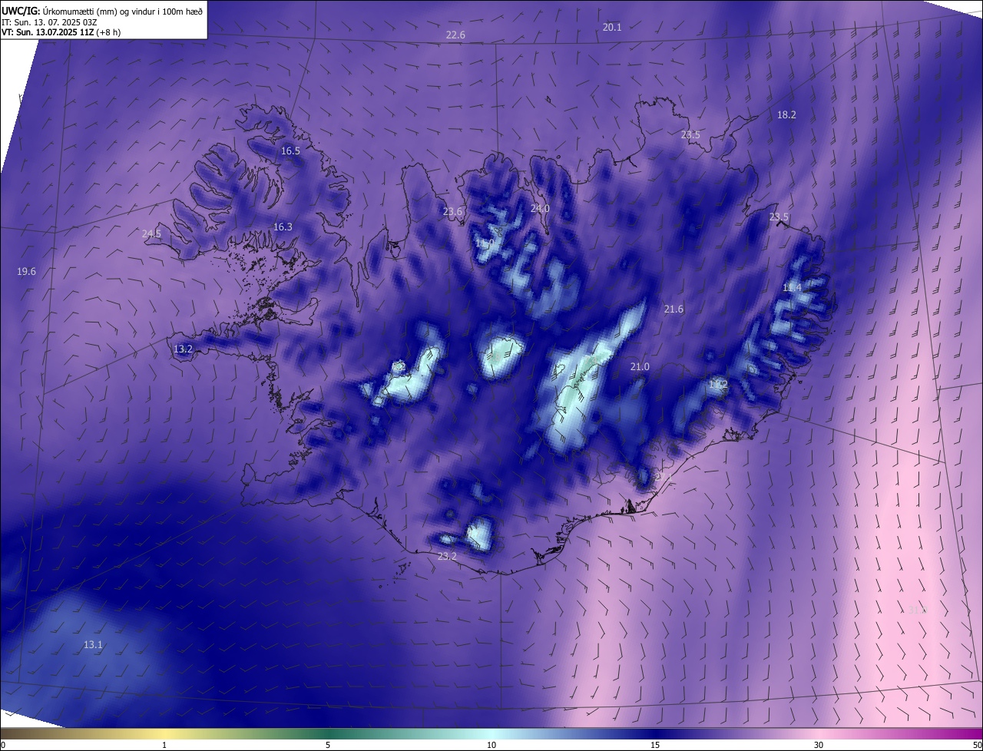The height and width of the screenshot is (751, 983).
Task: Select the 5 tick label on the legend
Action: pyautogui.click(x=328, y=745)
